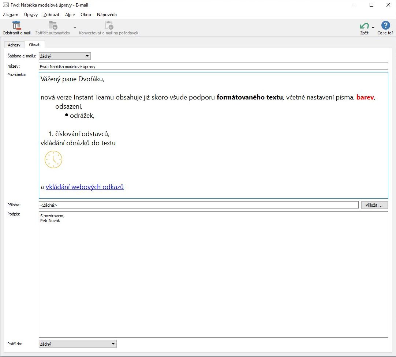Open the Akce menu

(x=70, y=15)
